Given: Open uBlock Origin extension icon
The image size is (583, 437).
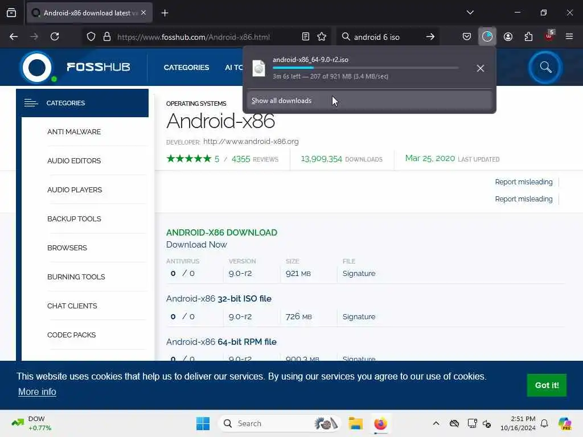Looking at the screenshot, I should (x=549, y=36).
